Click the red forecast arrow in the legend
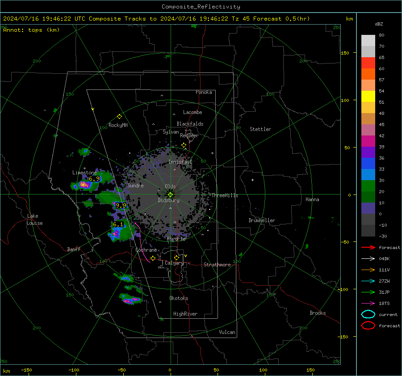Viewport: 402px width, 376px height. point(368,247)
